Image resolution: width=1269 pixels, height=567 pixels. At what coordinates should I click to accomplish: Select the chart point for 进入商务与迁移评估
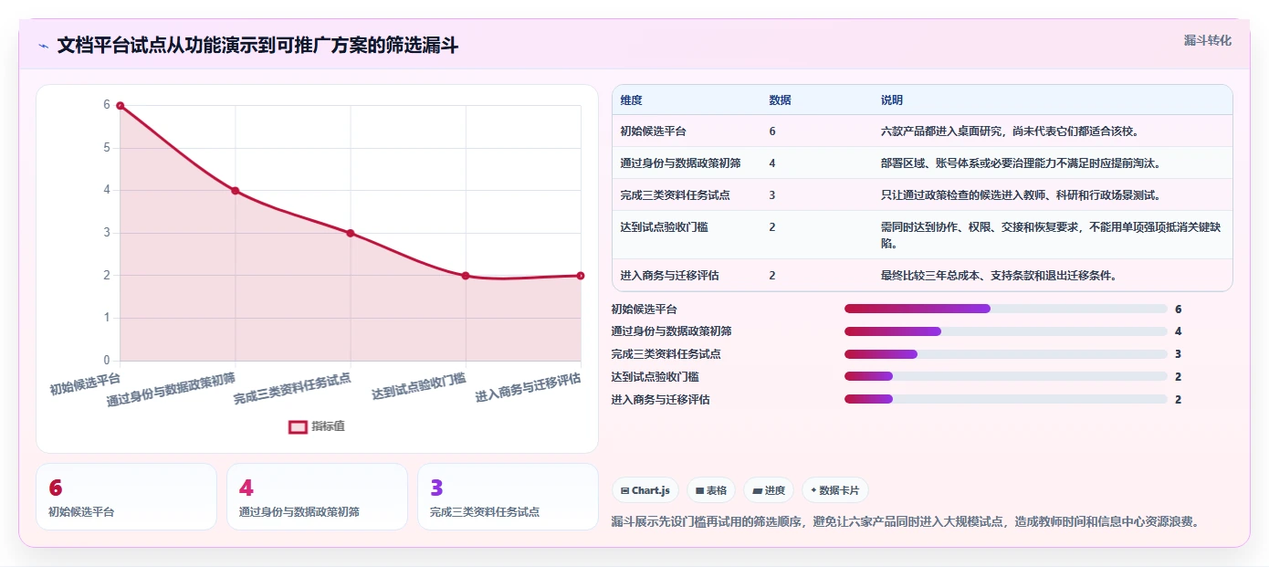pyautogui.click(x=581, y=276)
